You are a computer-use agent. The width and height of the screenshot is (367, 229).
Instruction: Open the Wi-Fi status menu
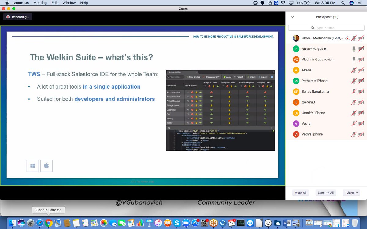click(283, 3)
